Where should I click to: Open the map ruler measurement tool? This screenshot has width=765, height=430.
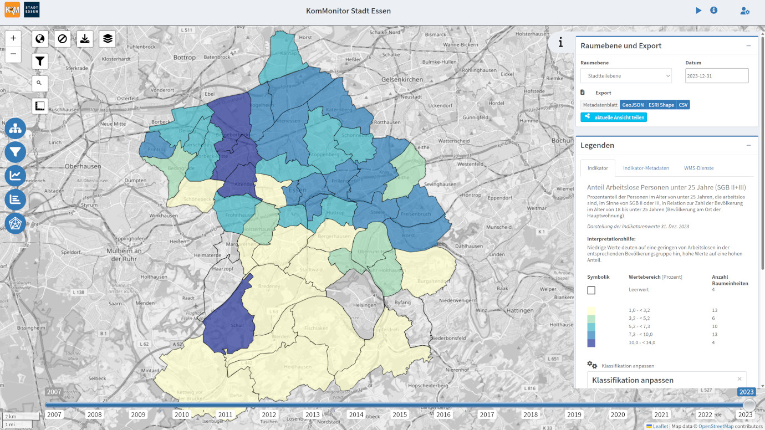pos(40,106)
